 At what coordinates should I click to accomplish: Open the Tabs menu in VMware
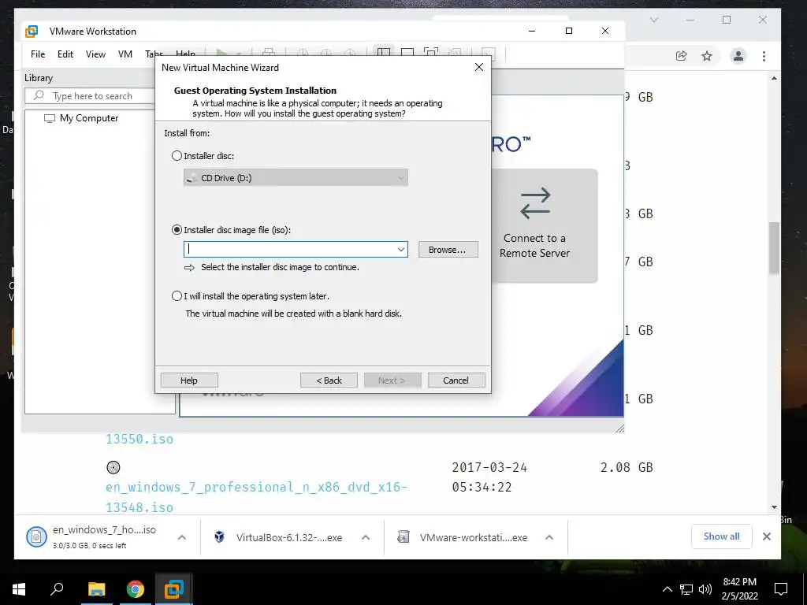[x=154, y=54]
